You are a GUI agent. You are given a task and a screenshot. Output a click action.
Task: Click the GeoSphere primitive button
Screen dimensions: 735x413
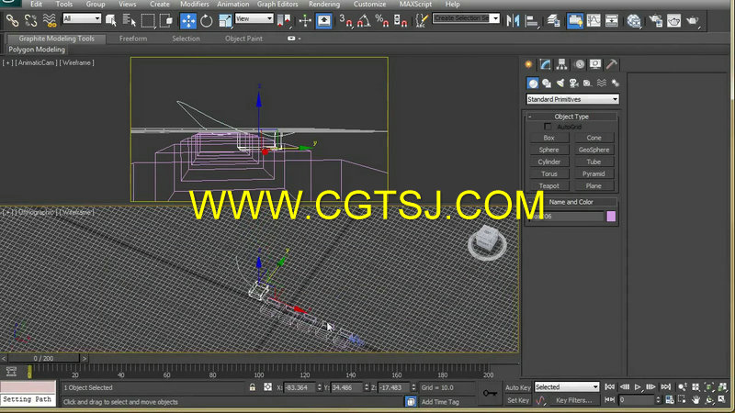(x=594, y=150)
